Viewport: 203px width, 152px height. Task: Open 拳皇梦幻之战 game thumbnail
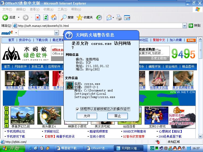pos(23,116)
